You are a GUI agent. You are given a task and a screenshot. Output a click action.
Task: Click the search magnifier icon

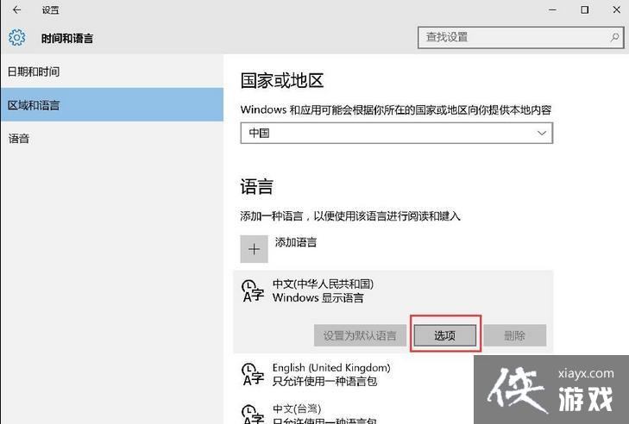(x=614, y=37)
